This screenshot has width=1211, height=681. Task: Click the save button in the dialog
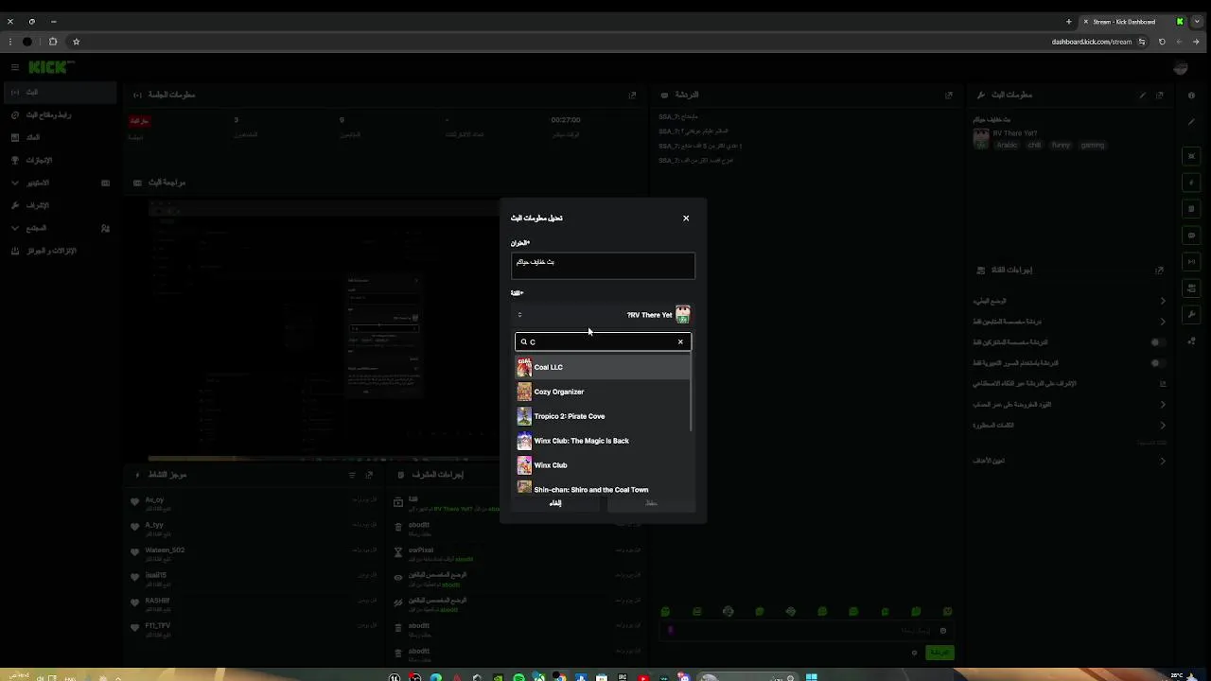click(x=651, y=503)
